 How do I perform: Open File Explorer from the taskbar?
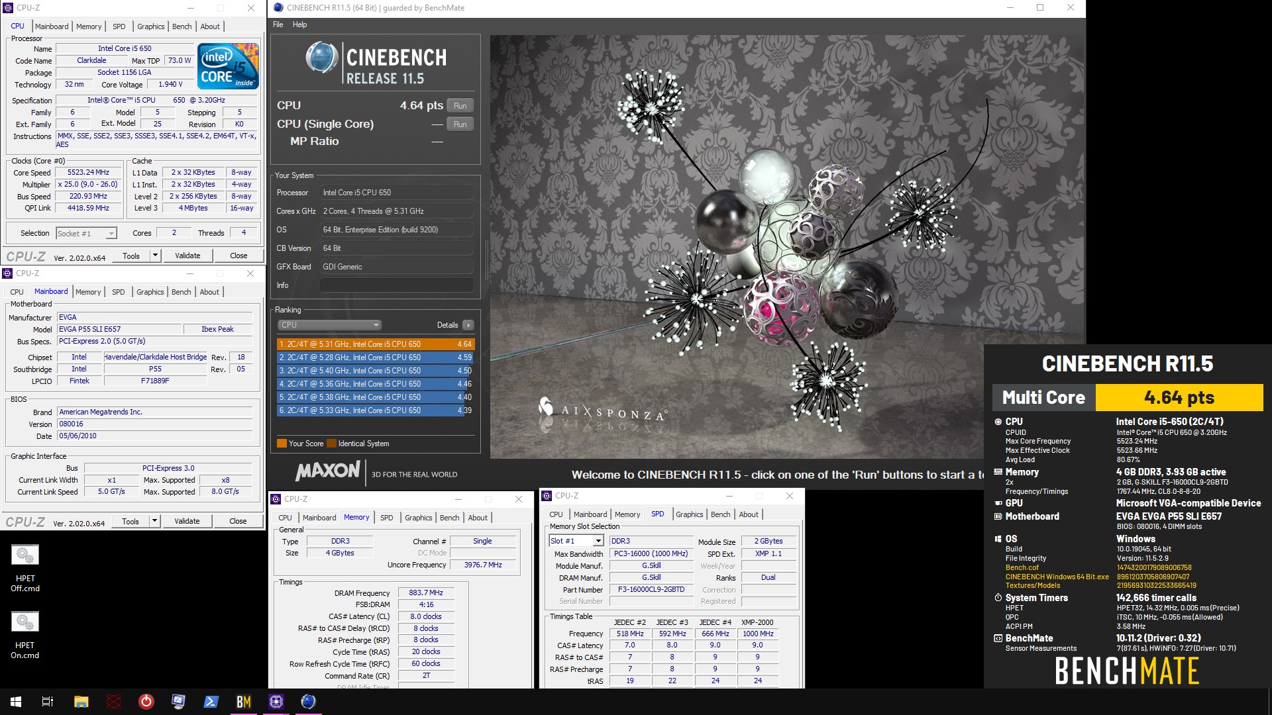(x=81, y=702)
